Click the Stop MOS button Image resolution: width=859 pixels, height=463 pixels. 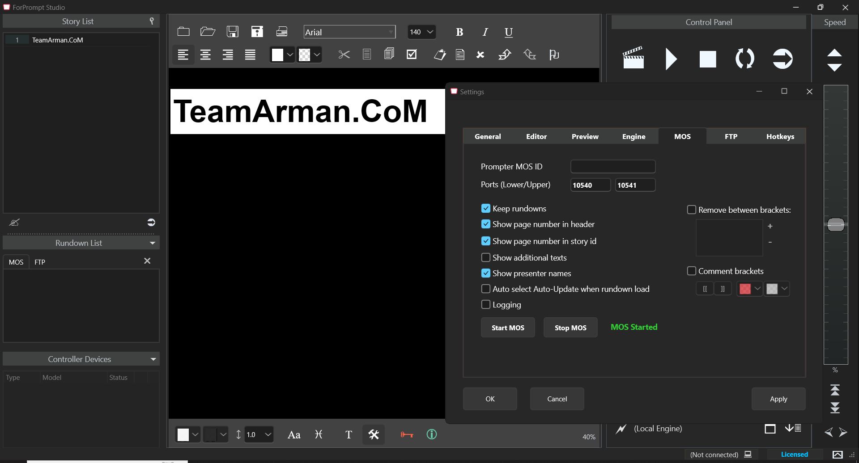570,328
